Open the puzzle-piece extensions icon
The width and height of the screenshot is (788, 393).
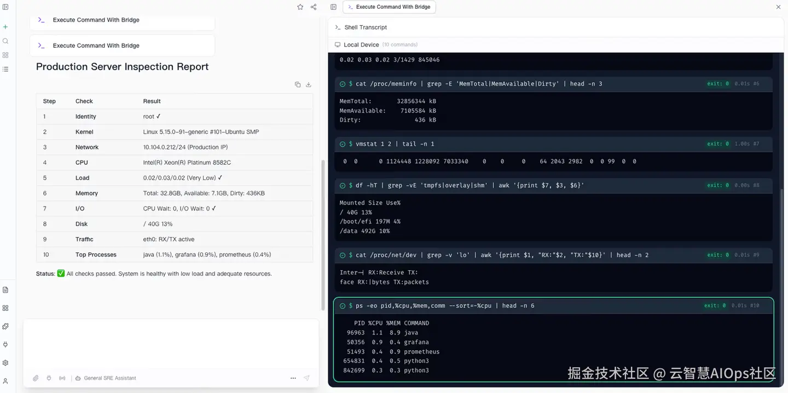click(5, 326)
